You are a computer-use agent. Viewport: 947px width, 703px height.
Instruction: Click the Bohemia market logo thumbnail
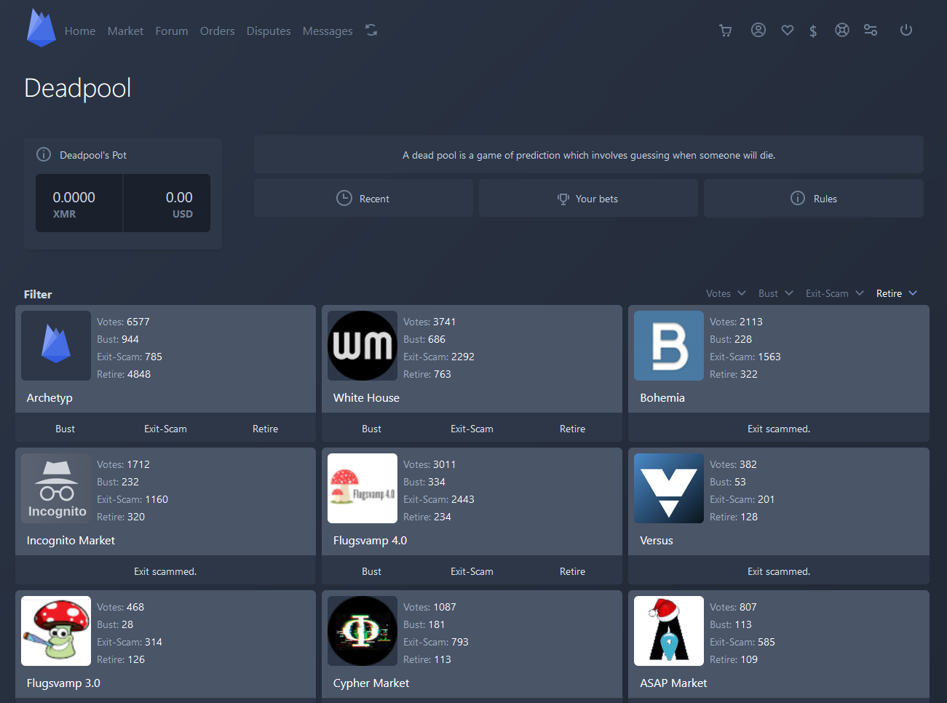point(668,346)
